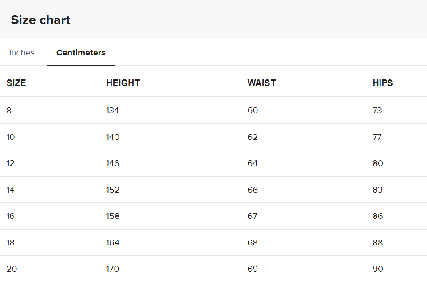Click hips value 73 for size 8

[377, 111]
